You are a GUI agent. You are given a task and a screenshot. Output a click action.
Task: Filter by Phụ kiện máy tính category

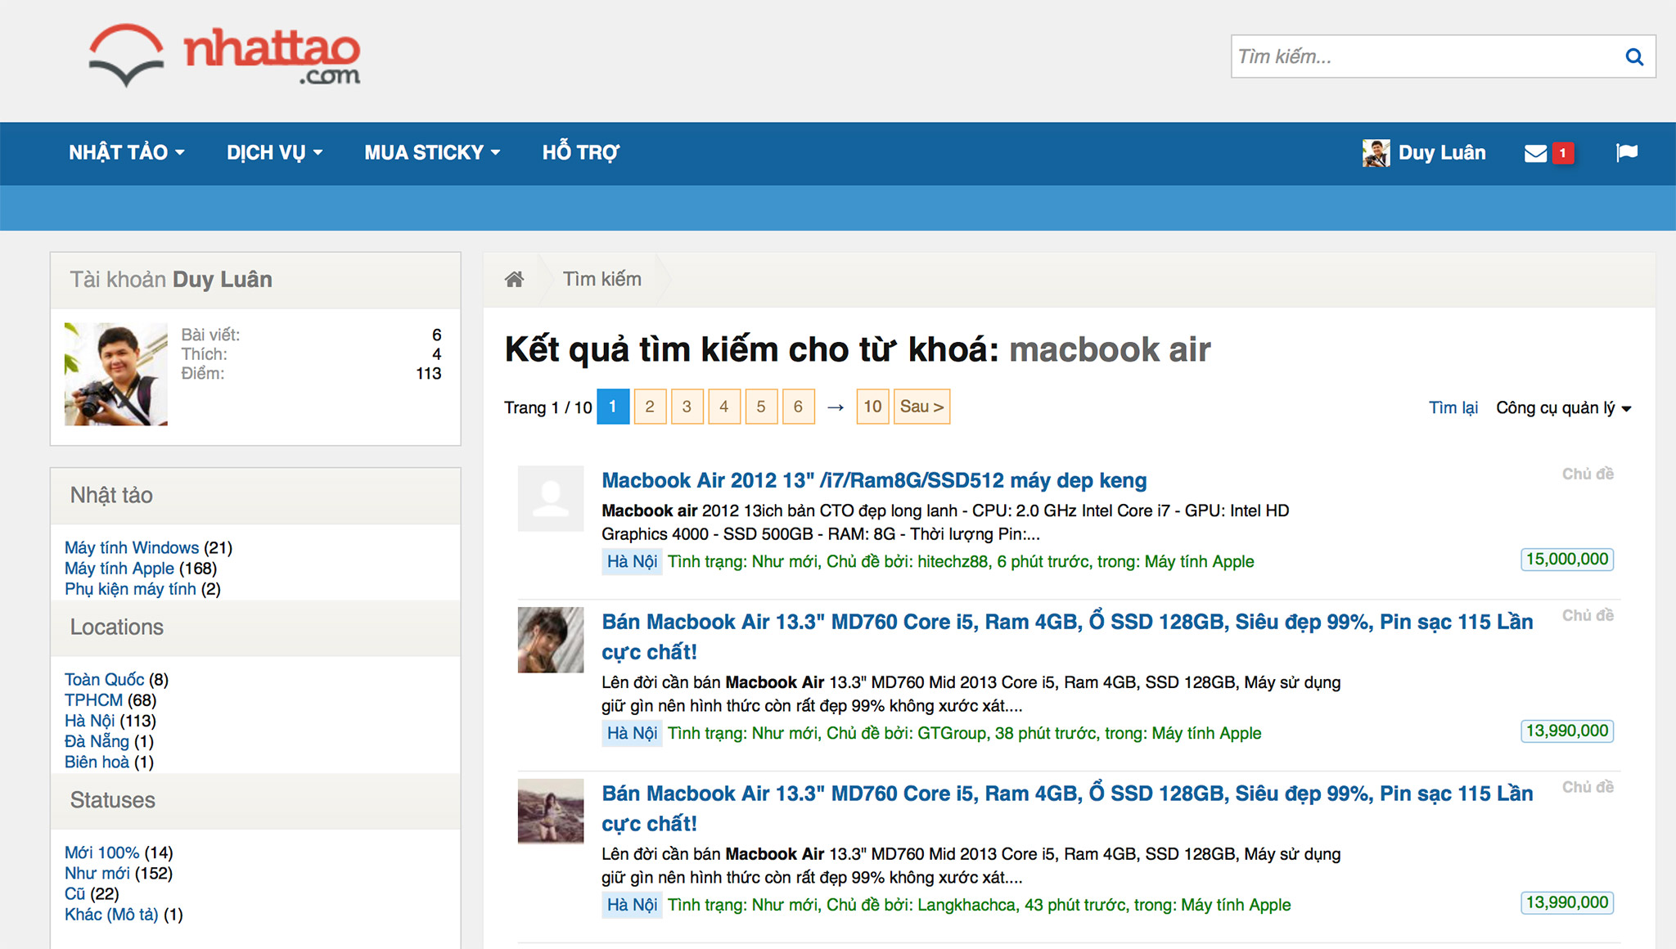(130, 589)
